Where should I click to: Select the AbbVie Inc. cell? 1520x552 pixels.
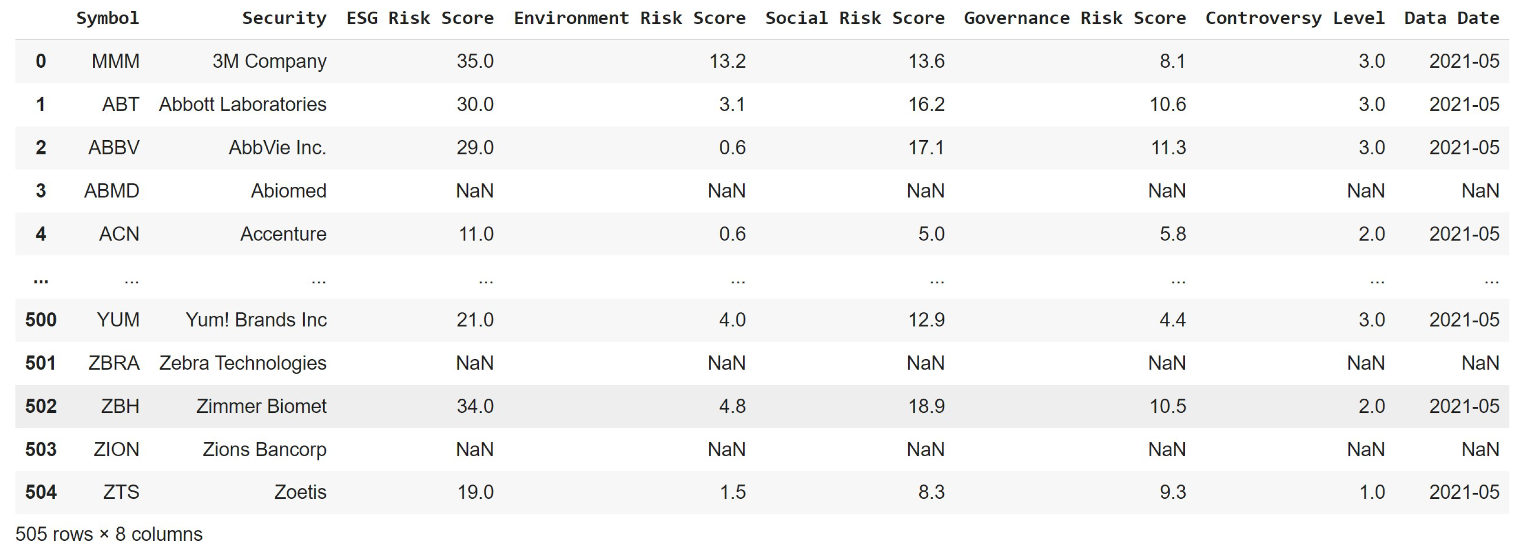tap(277, 148)
